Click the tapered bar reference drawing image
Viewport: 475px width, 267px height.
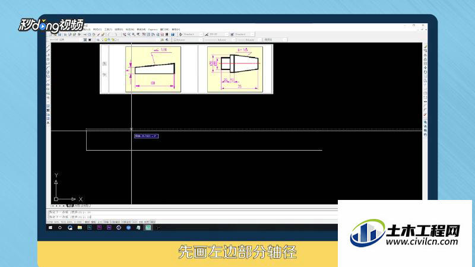(x=153, y=69)
